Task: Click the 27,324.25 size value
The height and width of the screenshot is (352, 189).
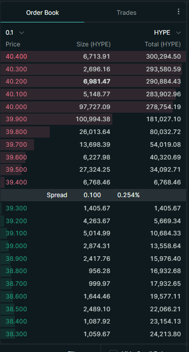Action: coord(94,169)
